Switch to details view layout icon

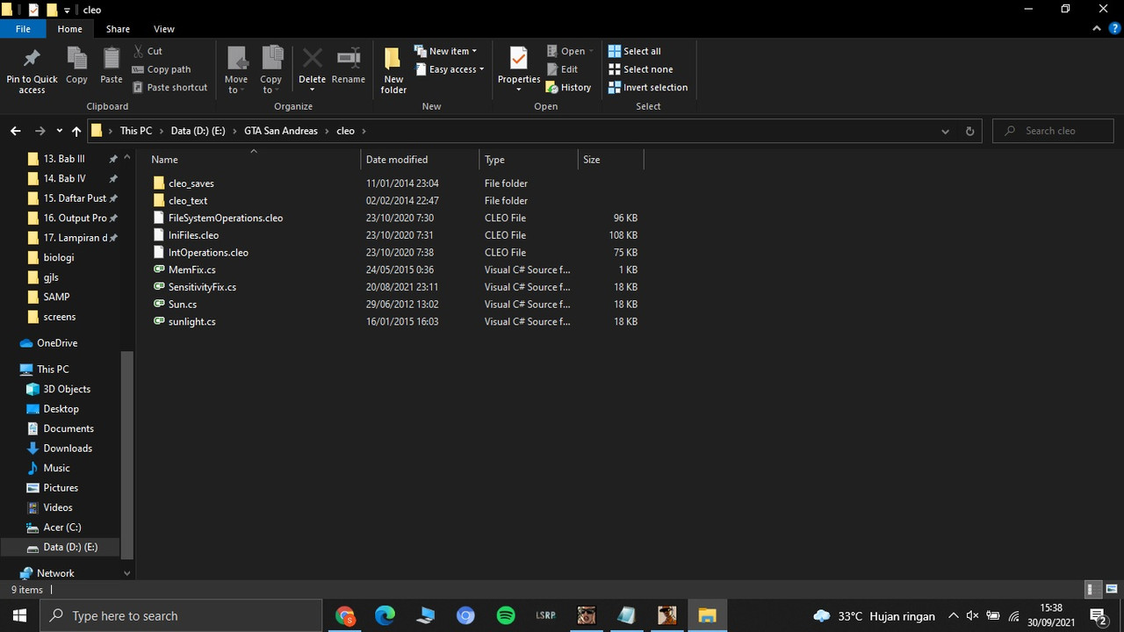1092,590
